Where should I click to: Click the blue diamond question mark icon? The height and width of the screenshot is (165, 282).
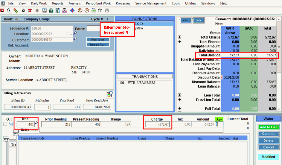click(72, 10)
